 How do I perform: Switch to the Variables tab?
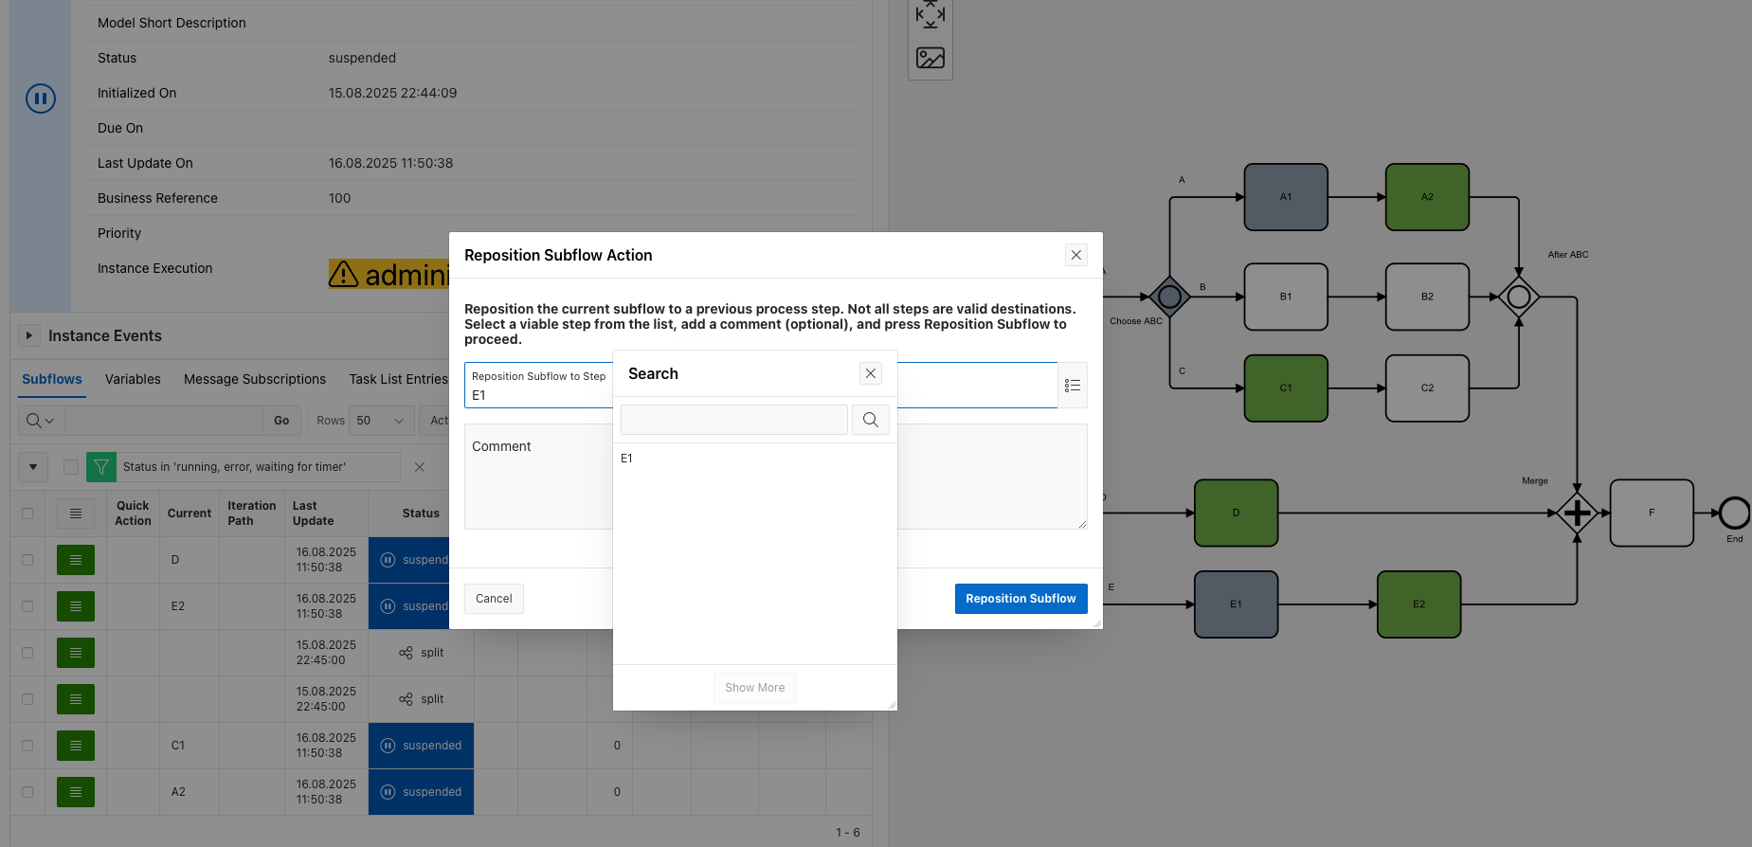pyautogui.click(x=133, y=379)
